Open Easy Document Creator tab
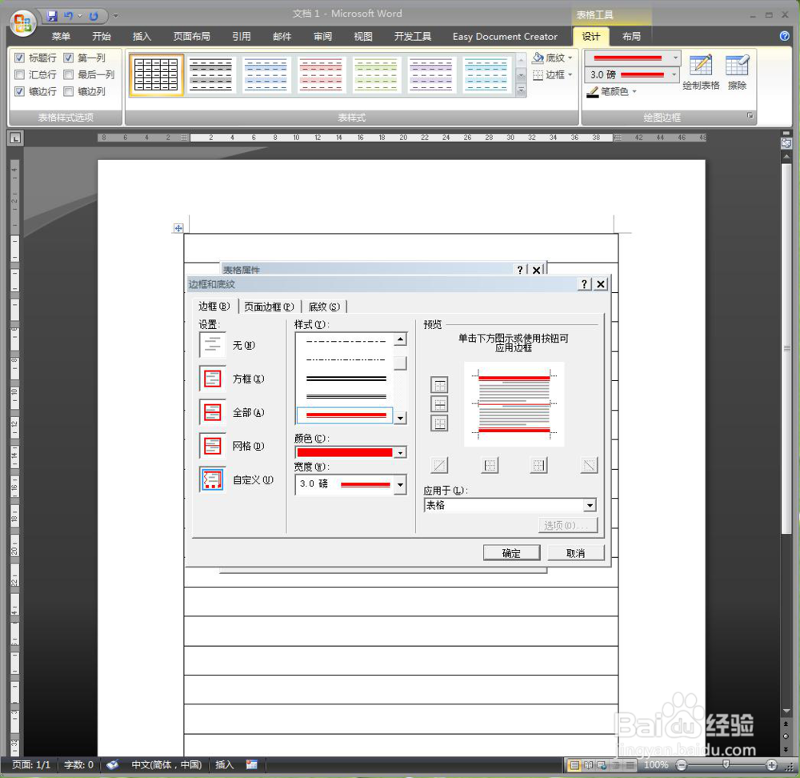The height and width of the screenshot is (778, 800). click(505, 36)
